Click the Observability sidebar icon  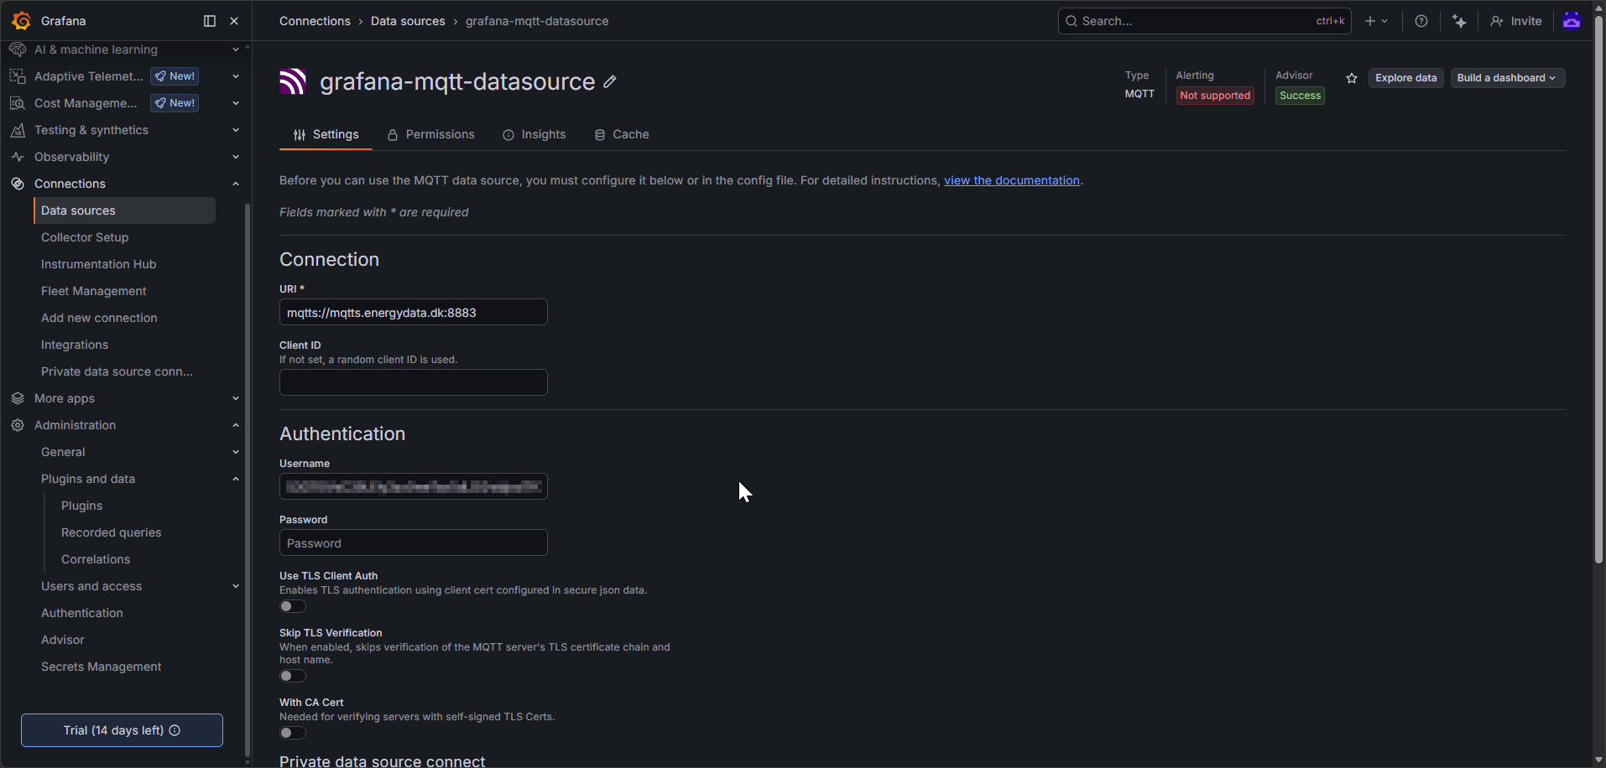pyautogui.click(x=18, y=157)
